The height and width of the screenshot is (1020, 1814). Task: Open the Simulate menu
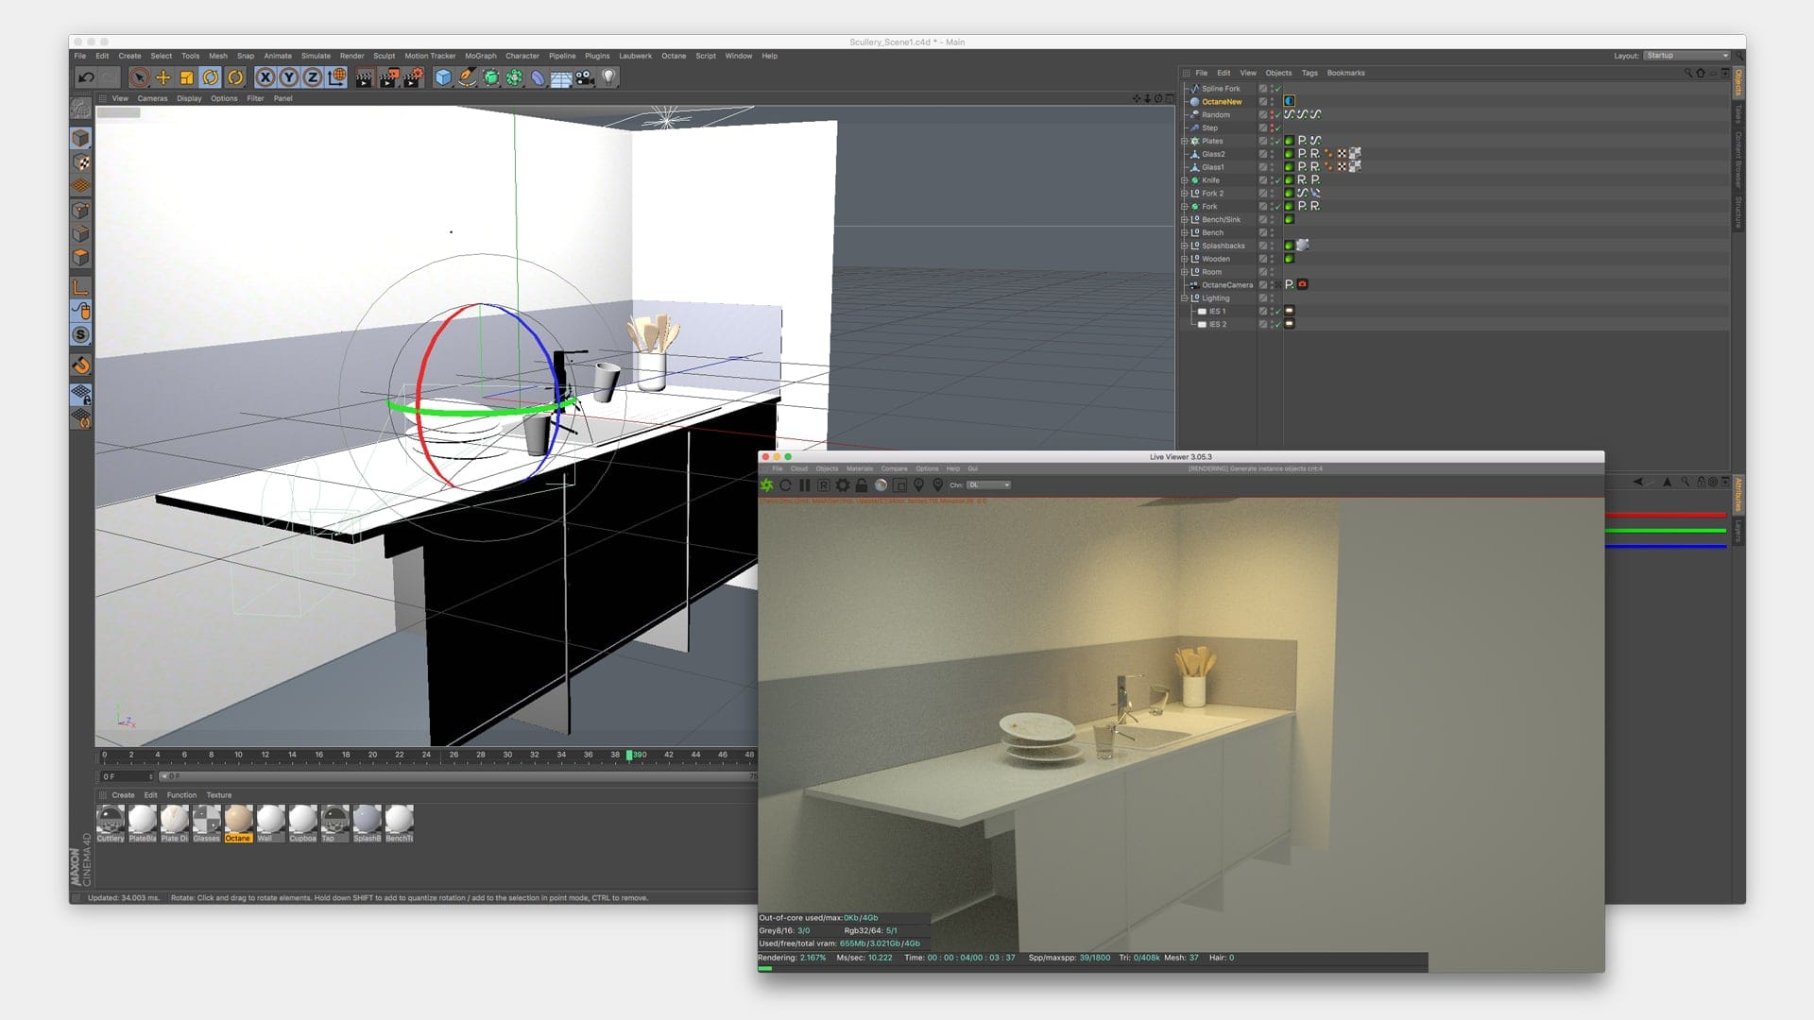tap(316, 56)
